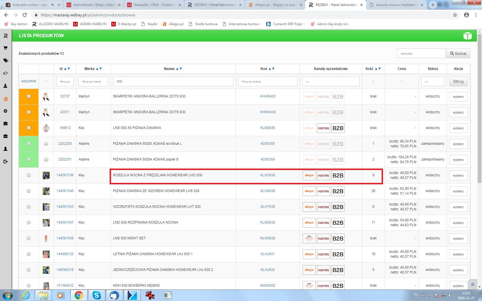Check the box for product 144561536
Viewport: 482px width, 301px height.
pyautogui.click(x=29, y=175)
